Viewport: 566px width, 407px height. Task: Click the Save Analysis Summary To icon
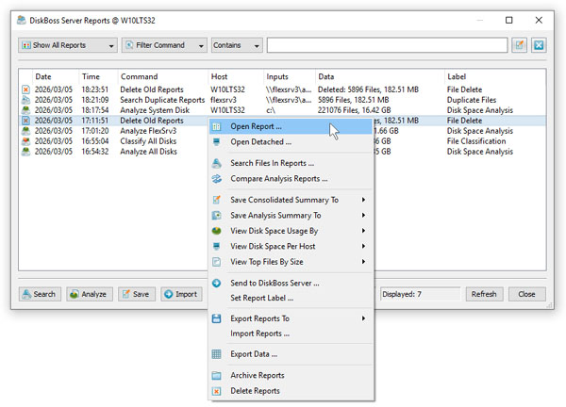click(217, 215)
